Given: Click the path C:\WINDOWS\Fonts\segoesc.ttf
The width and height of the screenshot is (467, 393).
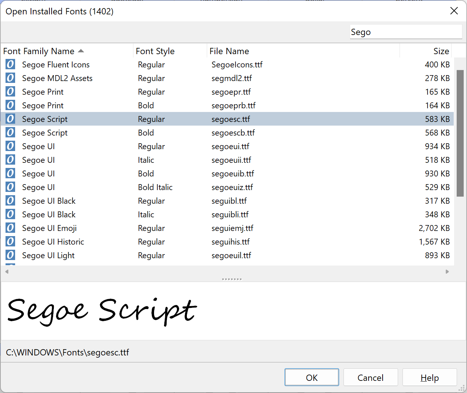Looking at the screenshot, I should coord(67,352).
